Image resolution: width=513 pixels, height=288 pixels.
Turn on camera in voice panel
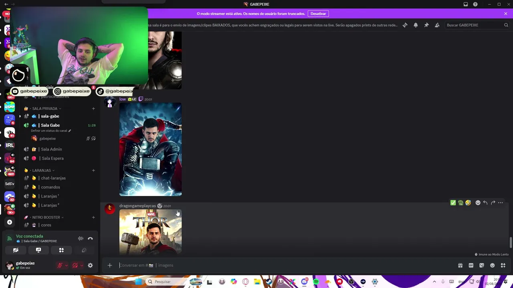[x=16, y=250]
